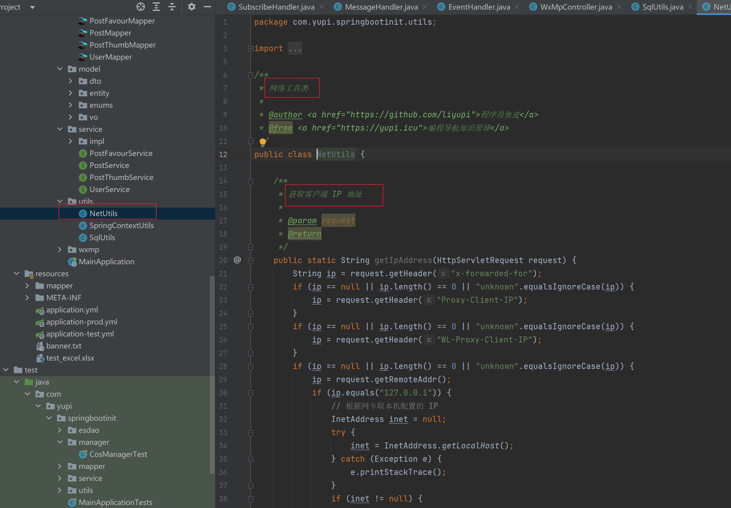
Task: Click the Collapse All toolbar icon
Action: pyautogui.click(x=172, y=7)
